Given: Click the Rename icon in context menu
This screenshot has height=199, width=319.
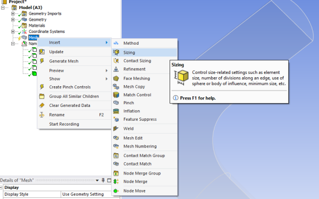Looking at the screenshot, I should 41,115.
